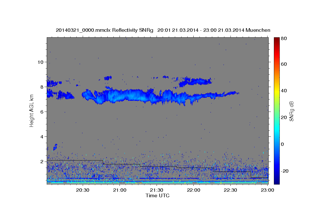
Task: Click the height tick label 4
Action: [42, 136]
